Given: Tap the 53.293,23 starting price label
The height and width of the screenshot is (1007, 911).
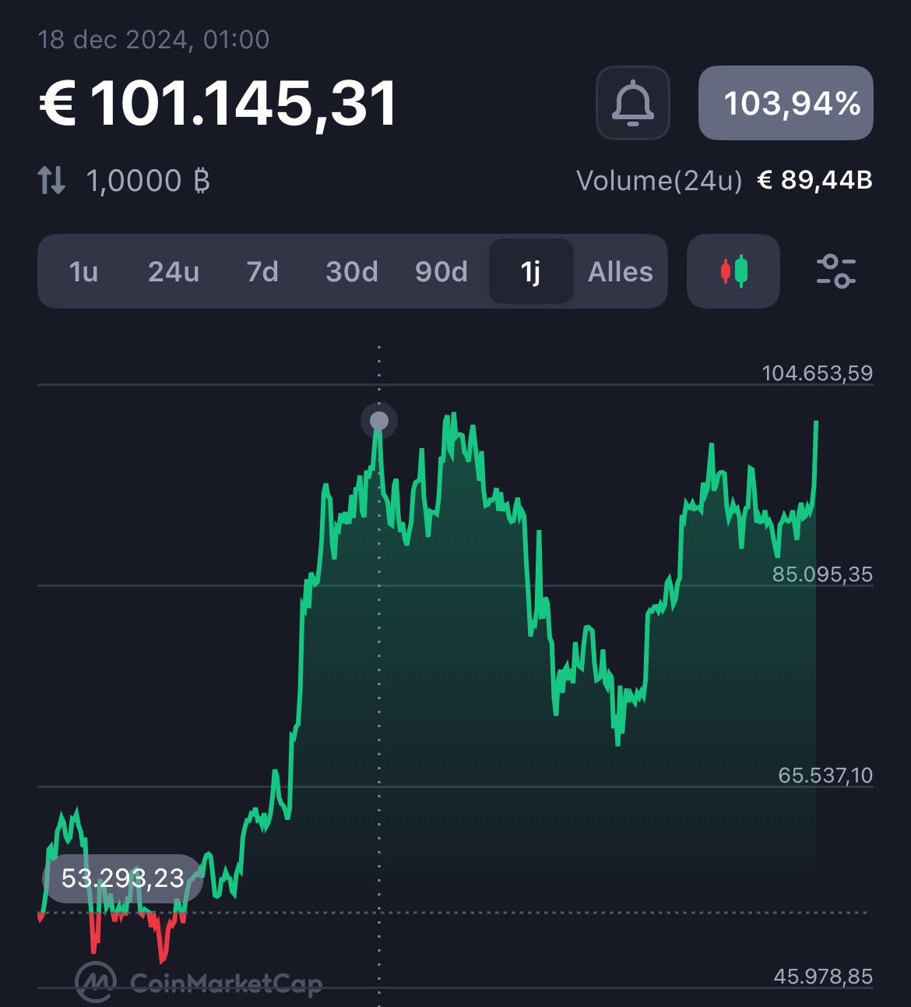Looking at the screenshot, I should click(122, 878).
